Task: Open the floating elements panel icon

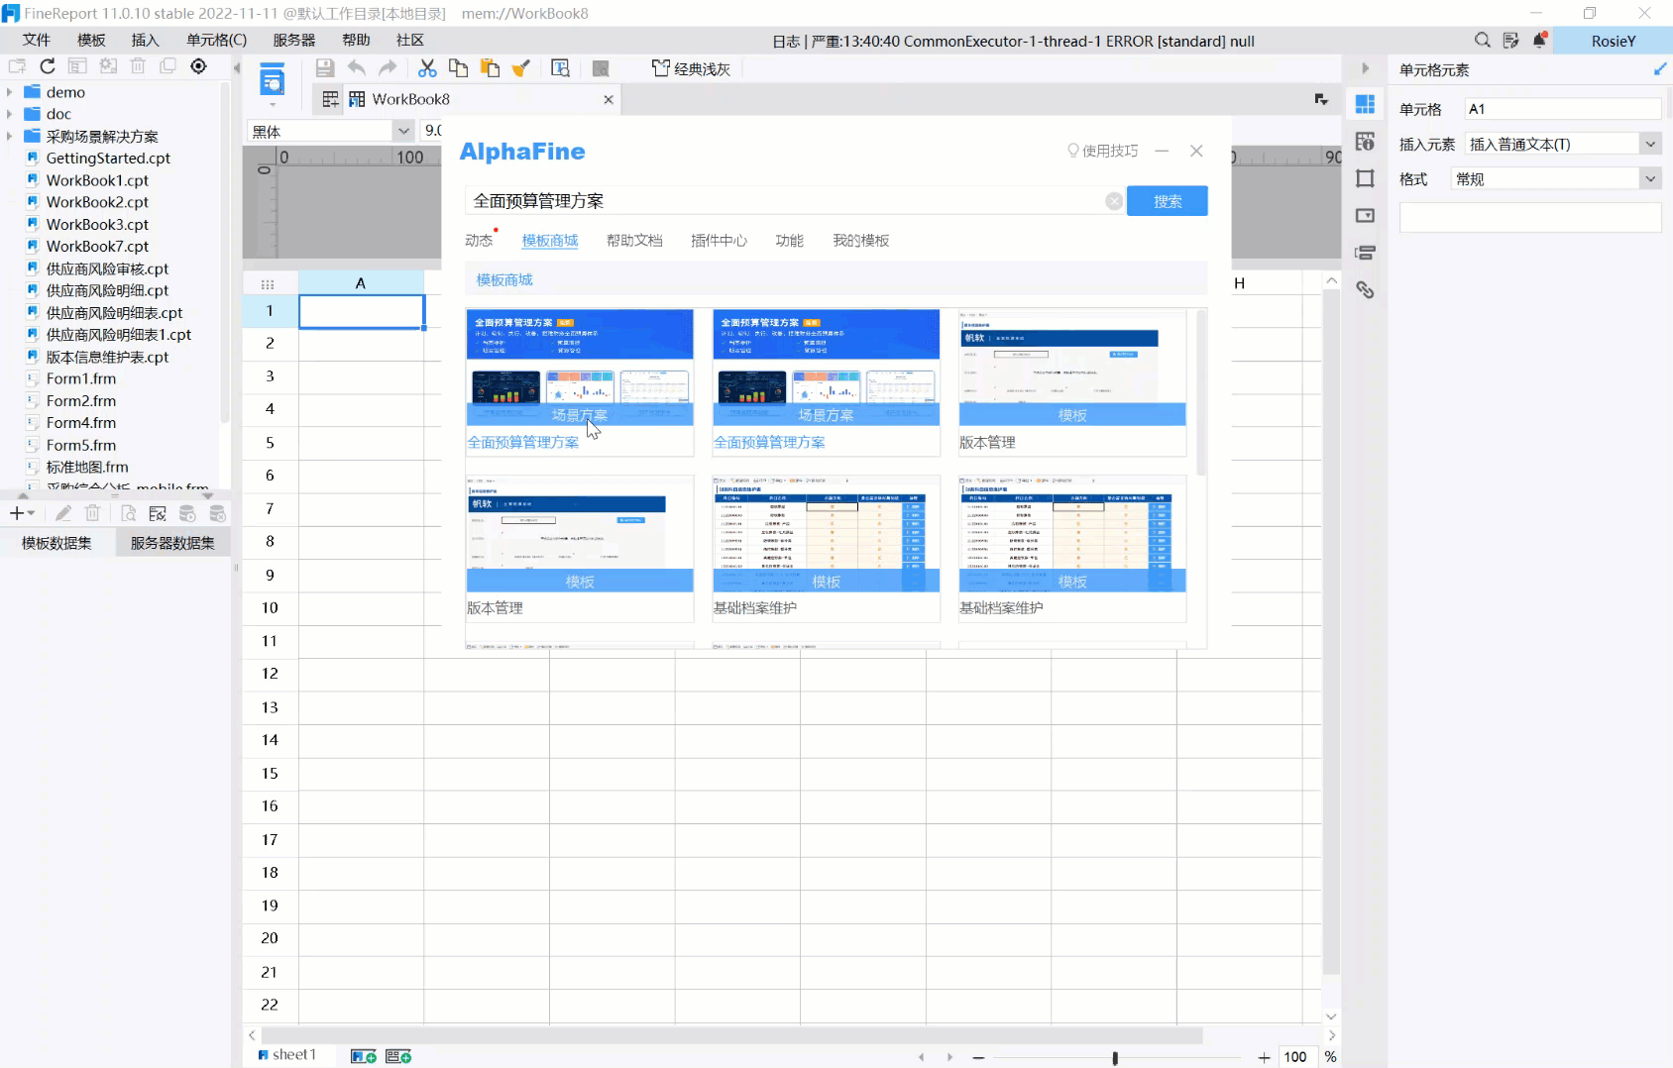Action: pyautogui.click(x=1365, y=178)
